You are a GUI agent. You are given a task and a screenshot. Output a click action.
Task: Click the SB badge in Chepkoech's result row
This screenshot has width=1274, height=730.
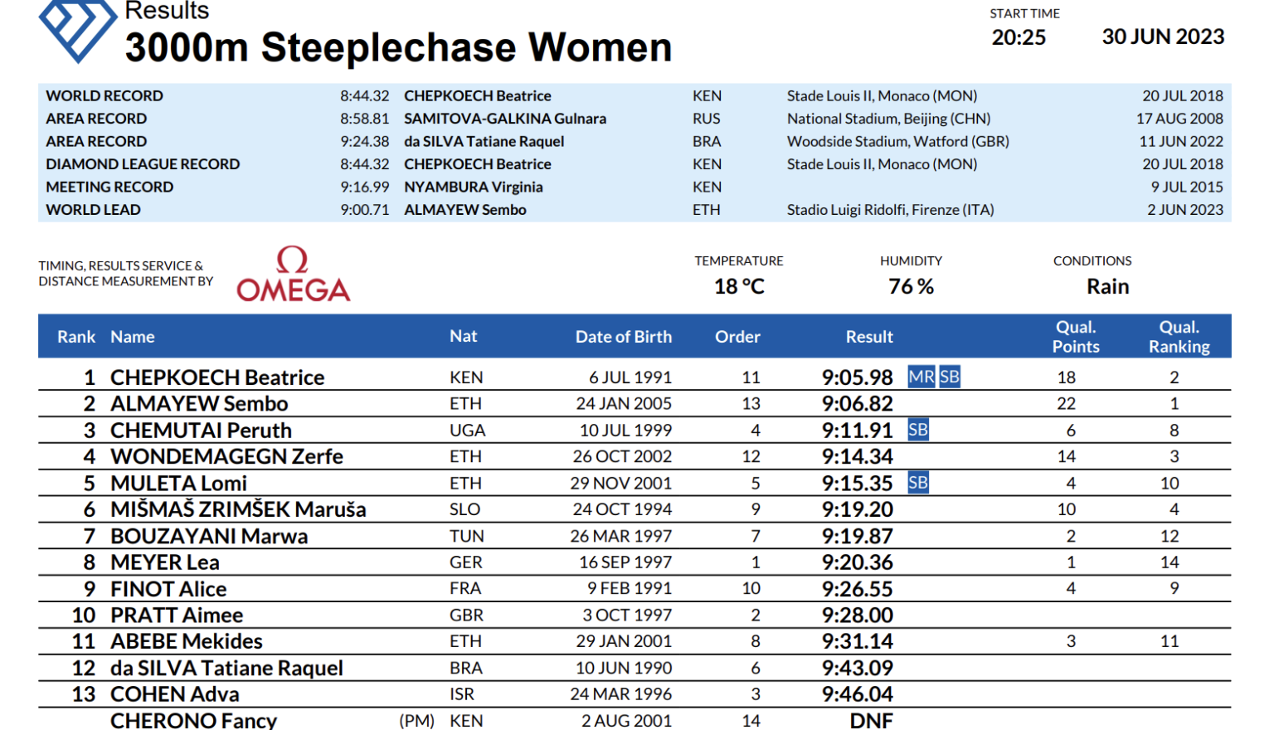tap(950, 377)
